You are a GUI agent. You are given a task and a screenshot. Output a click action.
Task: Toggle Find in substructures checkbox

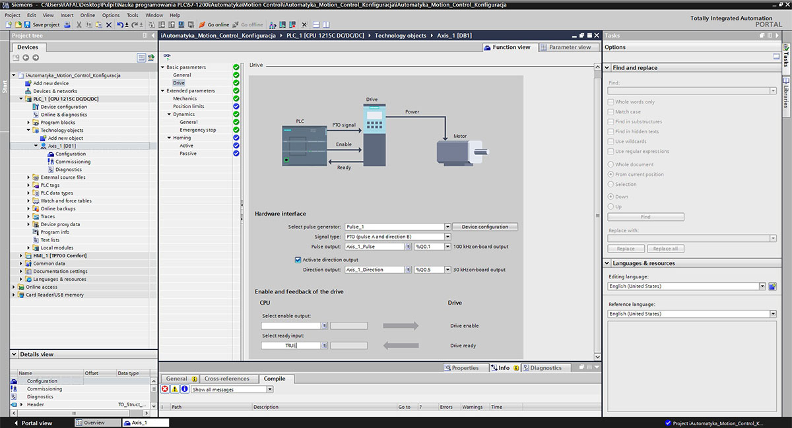[x=610, y=122]
